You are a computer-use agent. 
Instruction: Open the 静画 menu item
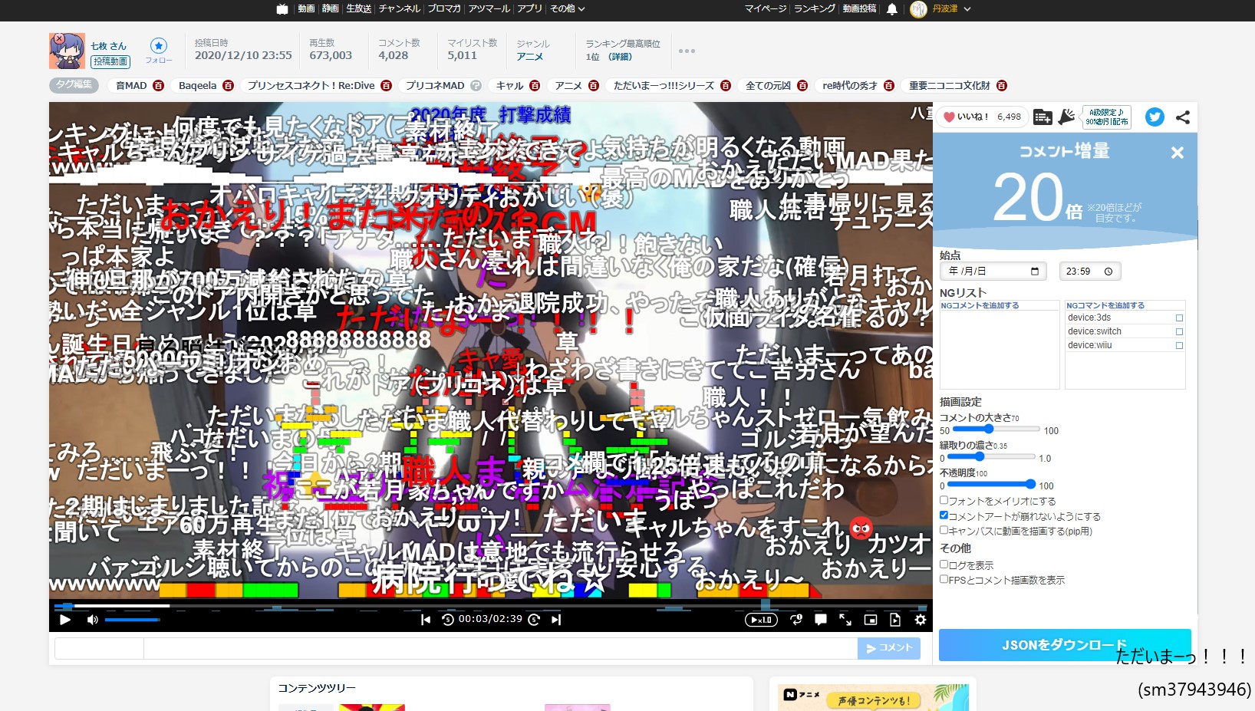click(331, 8)
